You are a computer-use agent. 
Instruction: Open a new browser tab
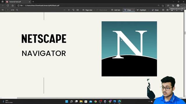click(x=33, y=2)
